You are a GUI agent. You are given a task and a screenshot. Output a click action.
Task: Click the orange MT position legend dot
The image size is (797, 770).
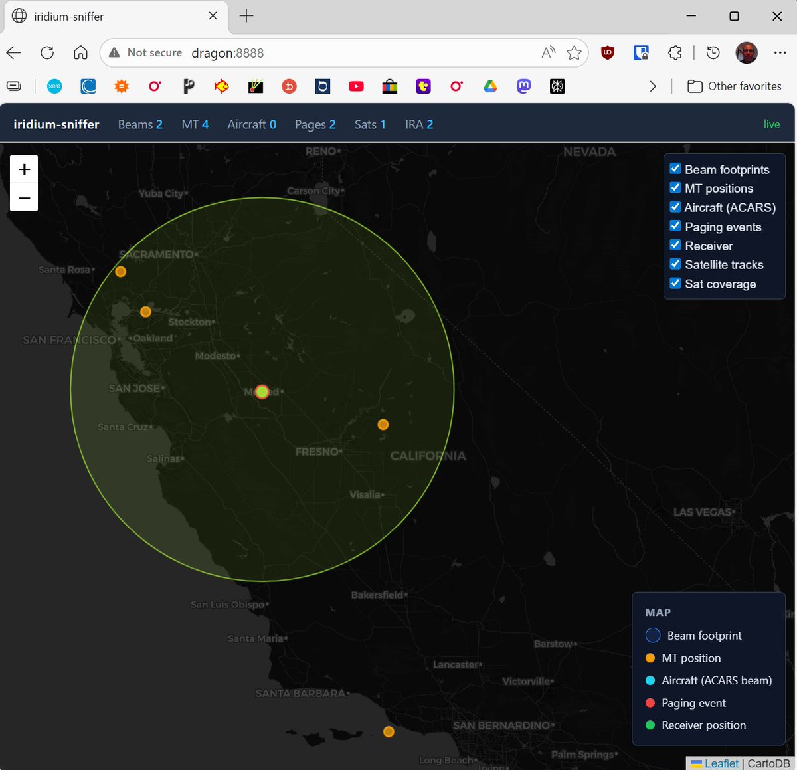[x=650, y=658]
